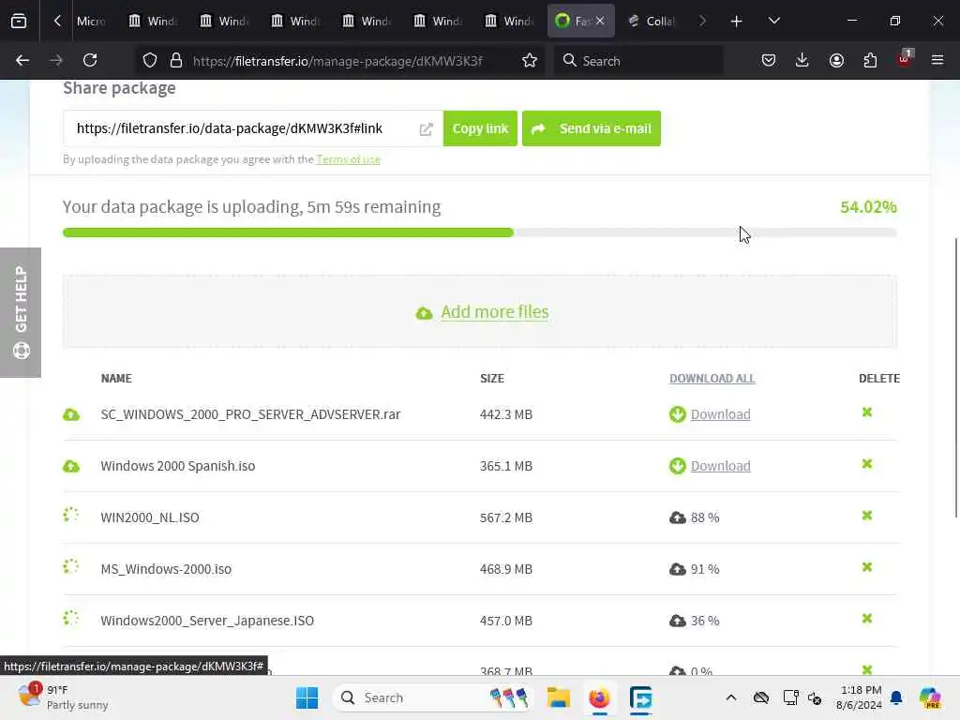Open the Terms of use link
This screenshot has height=720, width=960.
point(348,159)
